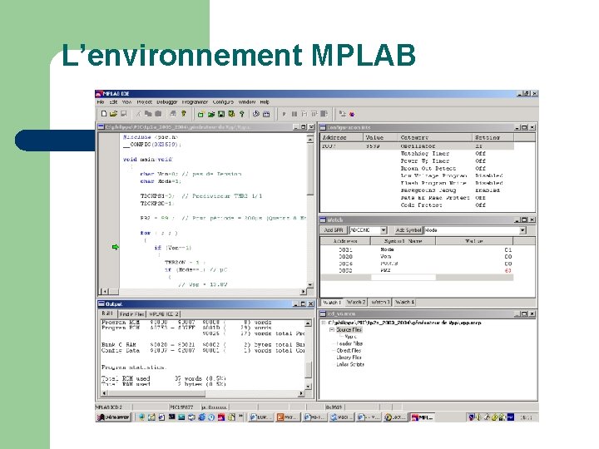Image resolution: width=599 pixels, height=449 pixels.
Task: Select the PR2 row in Watch window
Action: pyautogui.click(x=417, y=271)
